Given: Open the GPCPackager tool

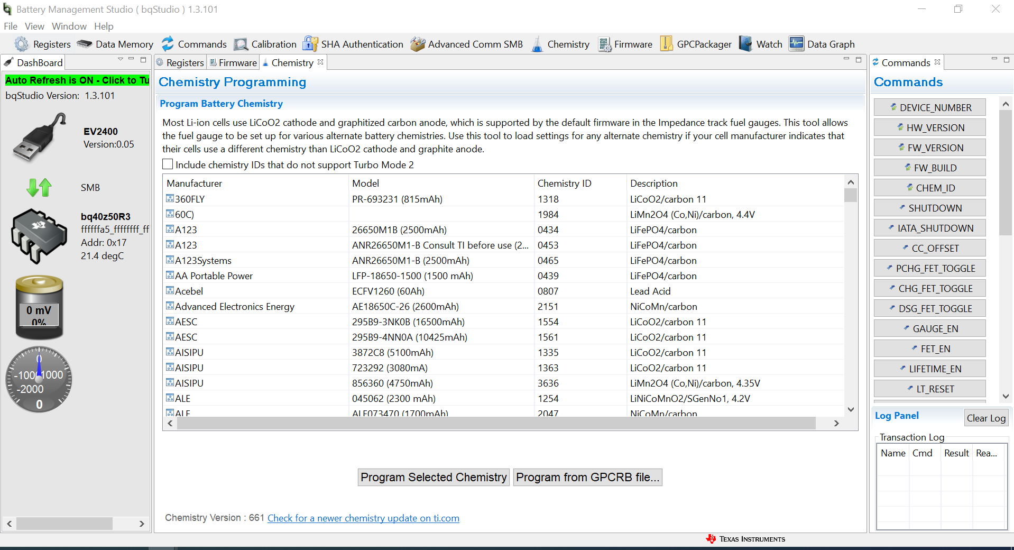Looking at the screenshot, I should click(696, 44).
